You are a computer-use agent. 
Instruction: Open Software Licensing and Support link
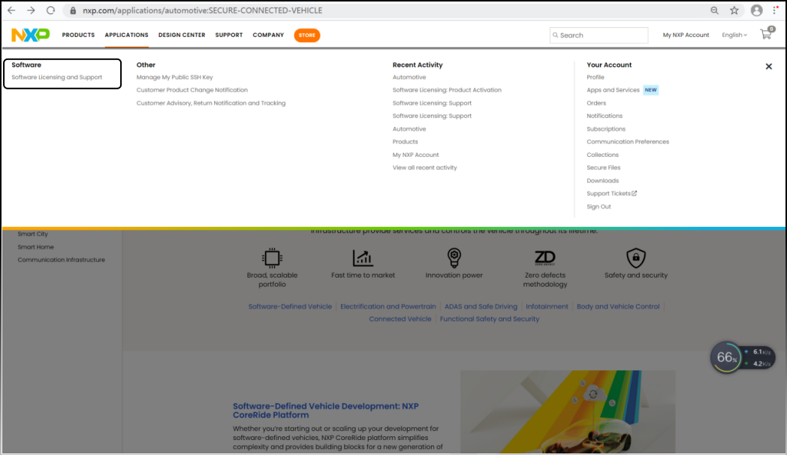pyautogui.click(x=57, y=77)
